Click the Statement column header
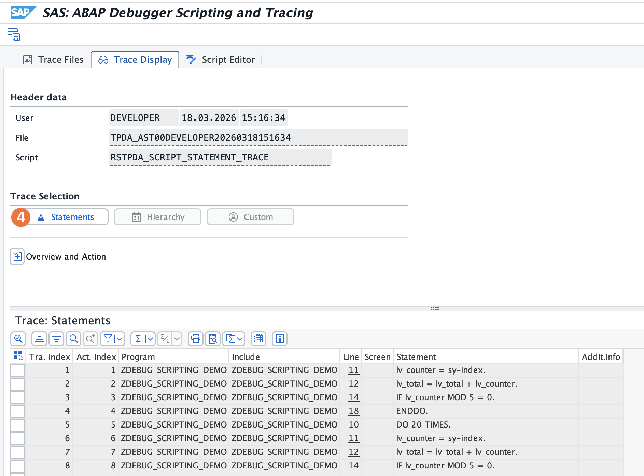 click(486, 357)
